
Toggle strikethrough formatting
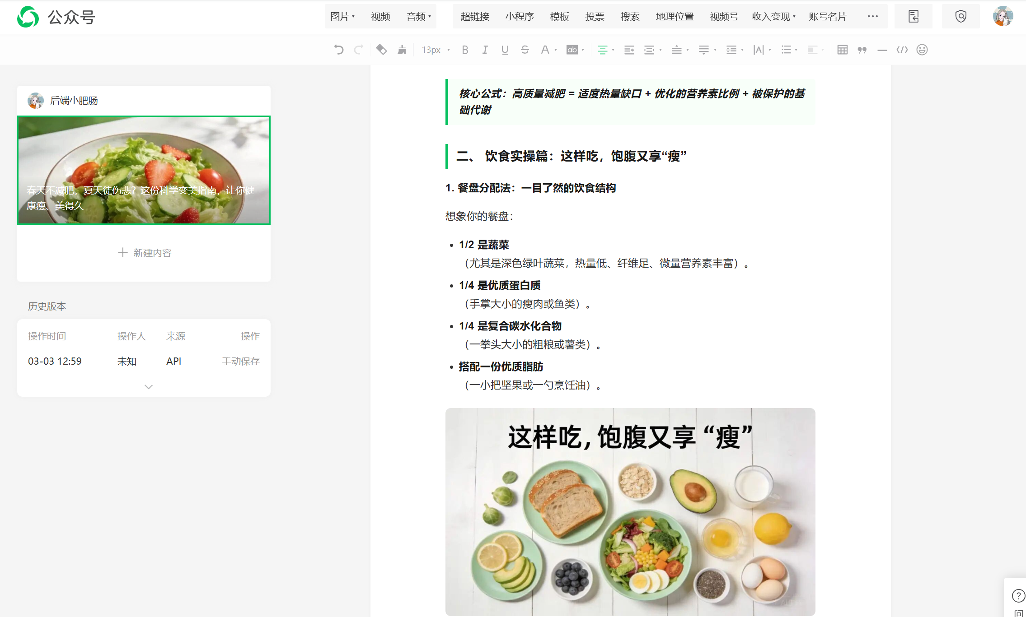pyautogui.click(x=525, y=50)
